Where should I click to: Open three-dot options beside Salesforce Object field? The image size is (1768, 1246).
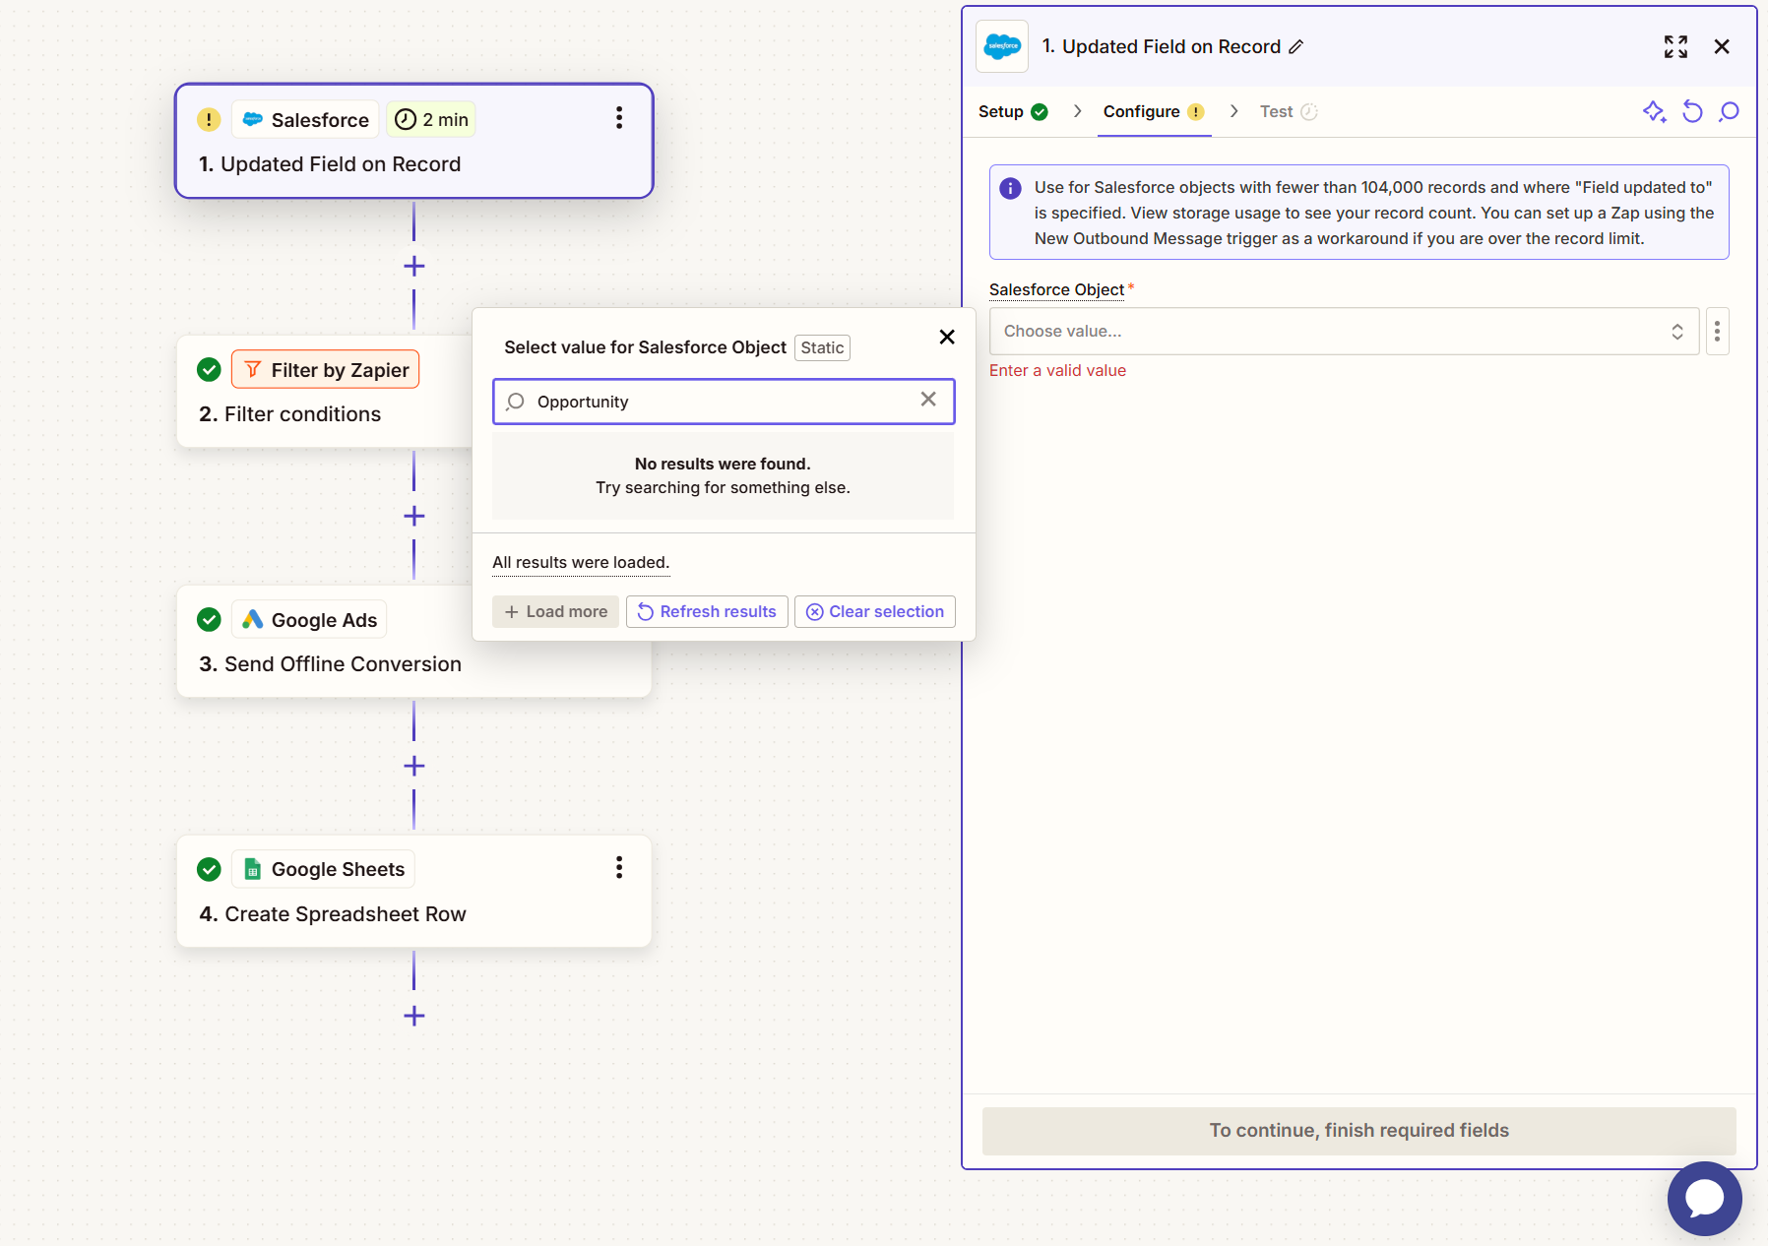[1717, 332]
